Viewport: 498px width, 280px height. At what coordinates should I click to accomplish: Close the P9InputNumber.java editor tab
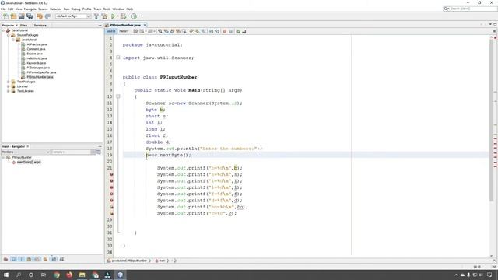tap(145, 25)
